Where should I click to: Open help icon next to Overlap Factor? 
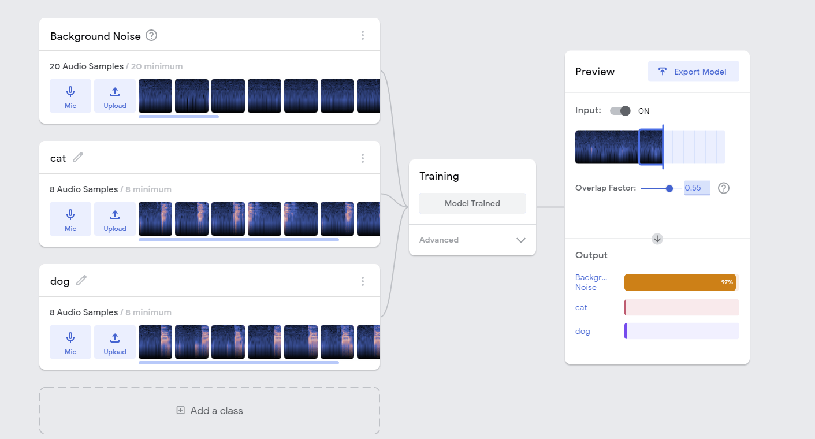click(x=723, y=188)
